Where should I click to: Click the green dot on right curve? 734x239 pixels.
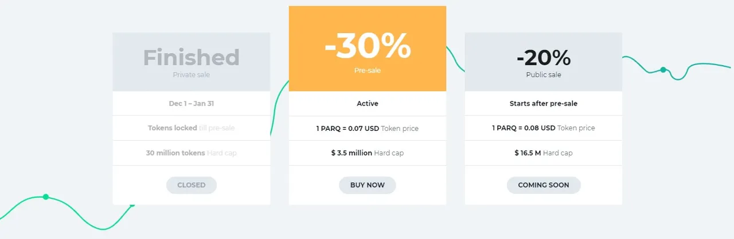point(663,70)
